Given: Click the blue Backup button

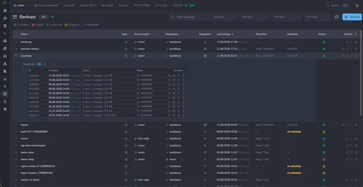Looking at the screenshot, I should (x=352, y=17).
